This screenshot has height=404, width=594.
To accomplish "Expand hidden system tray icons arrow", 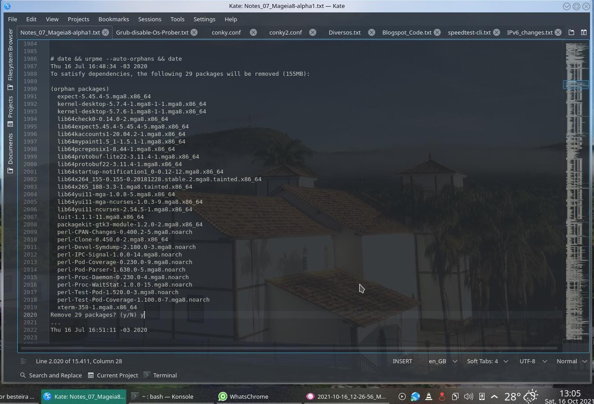I will coord(494,396).
